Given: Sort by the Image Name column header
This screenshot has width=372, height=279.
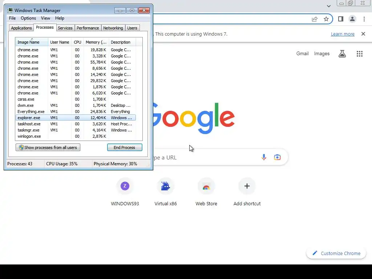Looking at the screenshot, I should coord(32,42).
